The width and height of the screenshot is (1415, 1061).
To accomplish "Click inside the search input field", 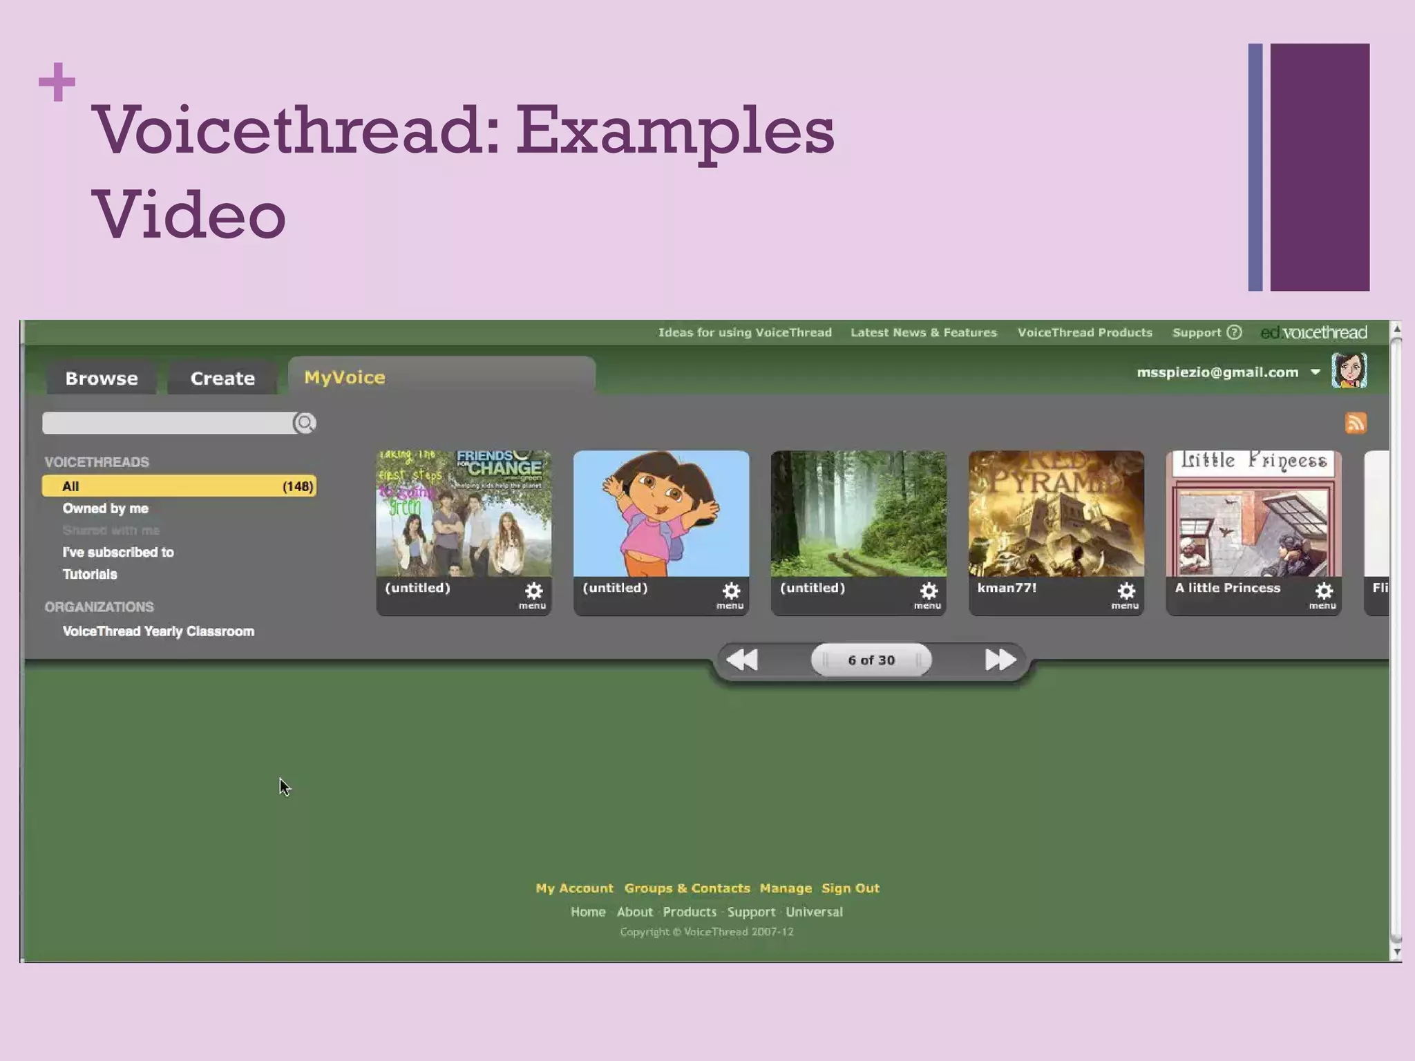I will tap(167, 423).
